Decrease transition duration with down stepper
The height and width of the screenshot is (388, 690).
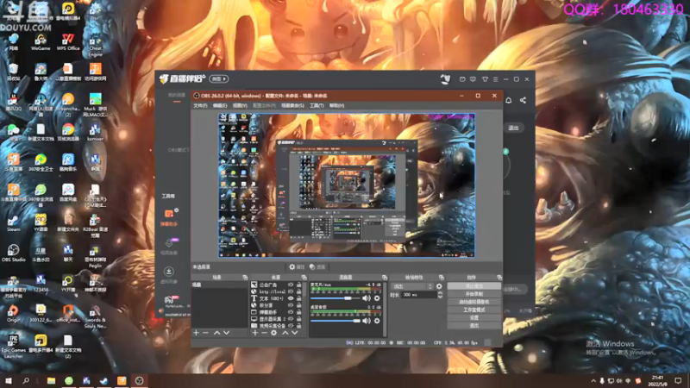coord(440,297)
